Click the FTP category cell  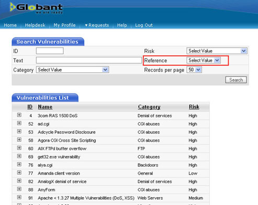pos(141,149)
